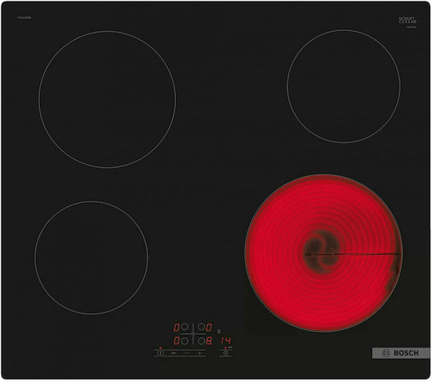Tap the timer clock icon
This screenshot has height=382, width=432.
click(x=226, y=353)
